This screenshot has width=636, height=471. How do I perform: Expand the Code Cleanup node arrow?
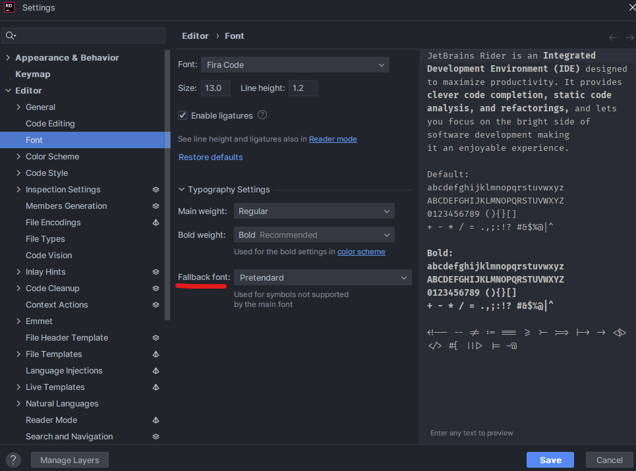[x=18, y=288]
